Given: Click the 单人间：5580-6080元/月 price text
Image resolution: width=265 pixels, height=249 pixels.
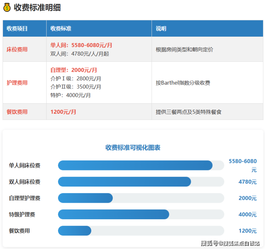Looking at the screenshot, I should point(81,45).
